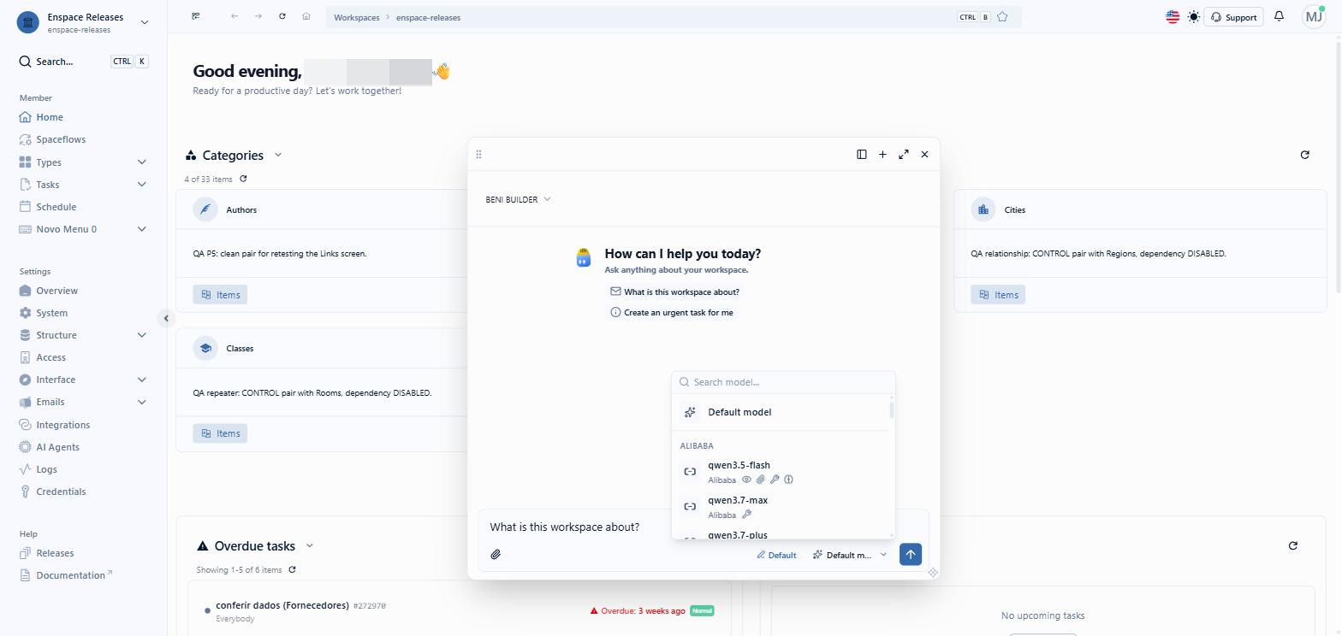Click the Support button

(x=1234, y=17)
